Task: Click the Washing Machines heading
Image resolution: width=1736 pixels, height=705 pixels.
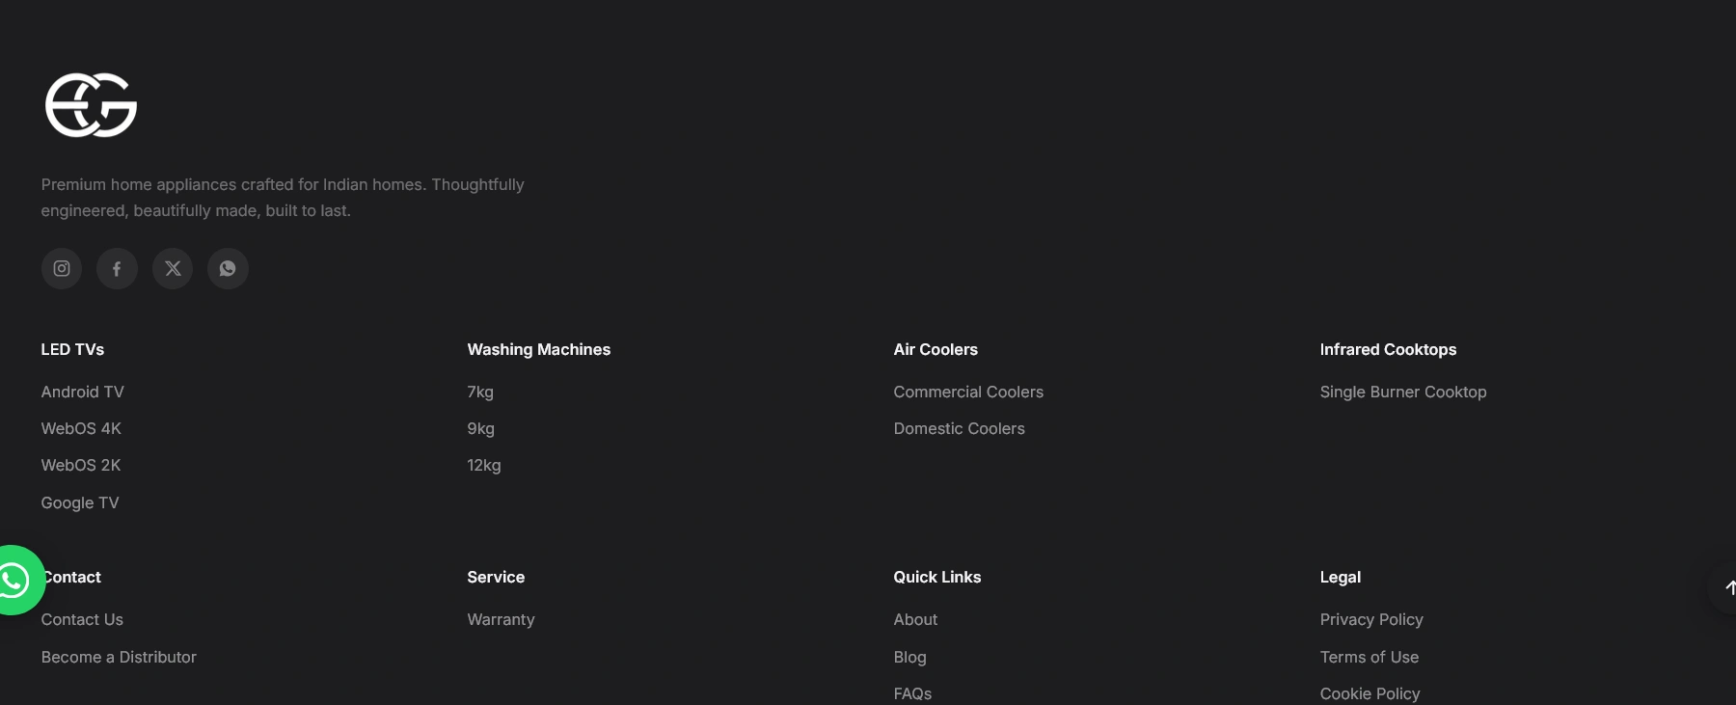Action: [x=539, y=349]
